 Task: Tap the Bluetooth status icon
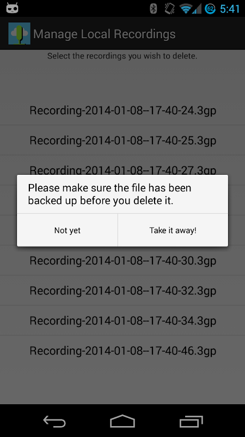154,9
